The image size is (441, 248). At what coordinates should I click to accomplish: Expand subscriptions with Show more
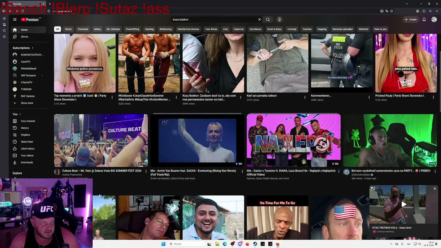pos(27,103)
